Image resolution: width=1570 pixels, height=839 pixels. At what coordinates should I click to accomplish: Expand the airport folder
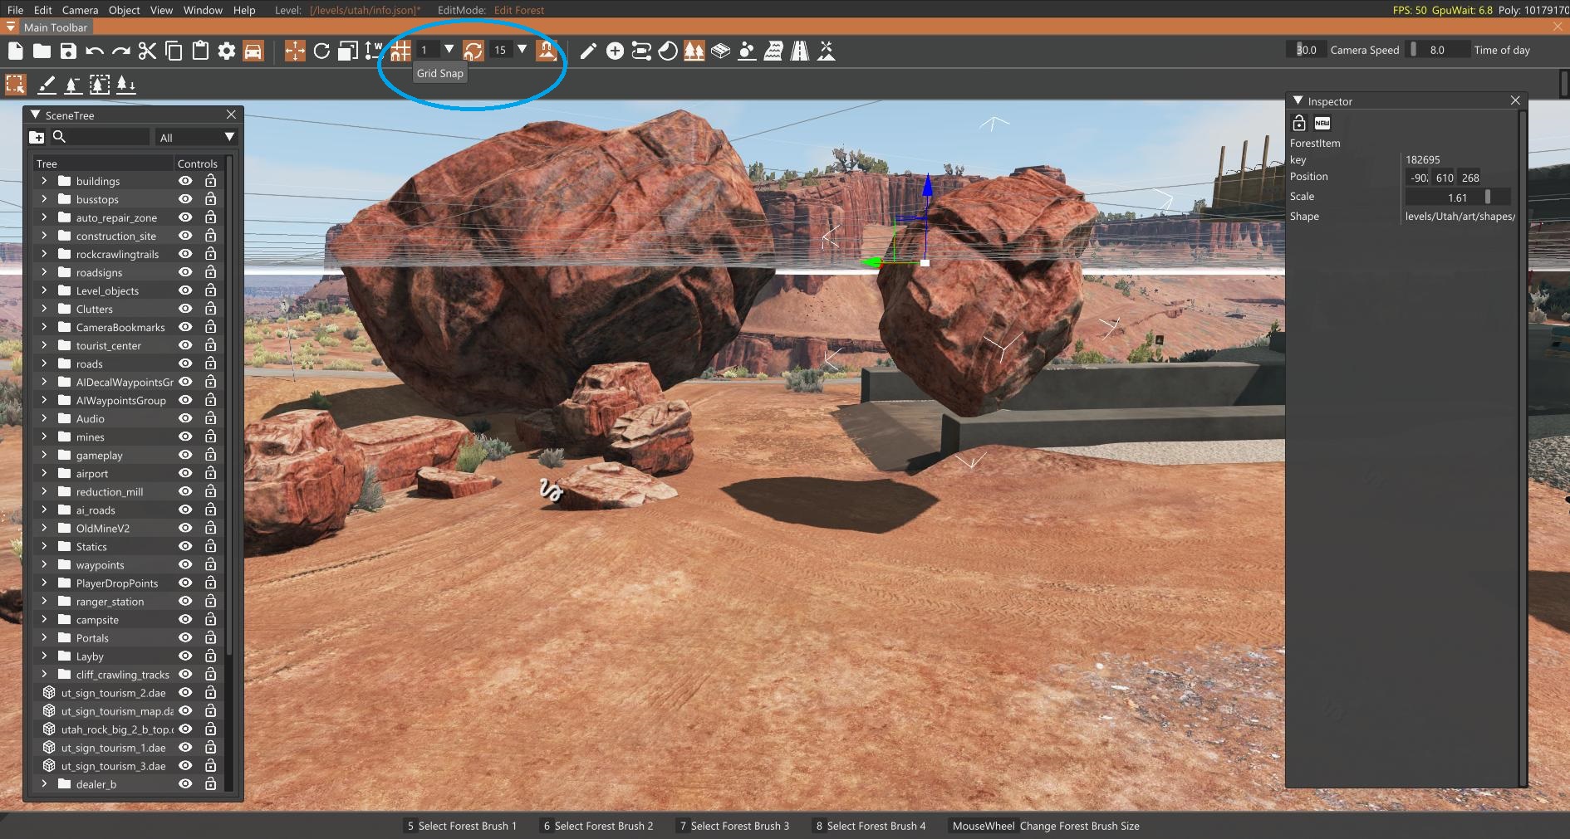44,472
